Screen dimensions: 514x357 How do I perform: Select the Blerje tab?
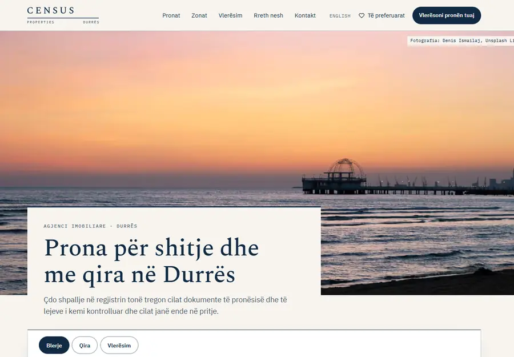[54, 345]
